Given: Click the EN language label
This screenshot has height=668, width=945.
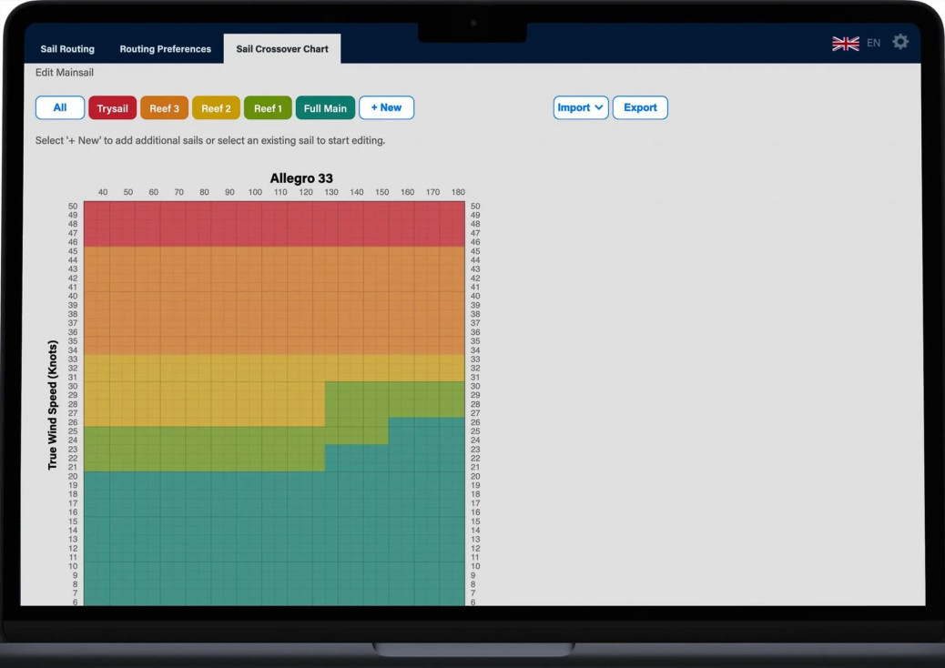Looking at the screenshot, I should [x=873, y=43].
